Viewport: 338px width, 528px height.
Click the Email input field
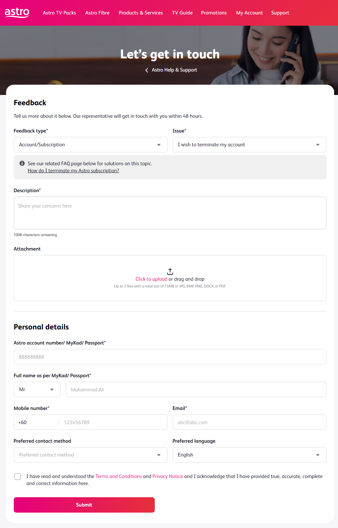click(x=249, y=422)
